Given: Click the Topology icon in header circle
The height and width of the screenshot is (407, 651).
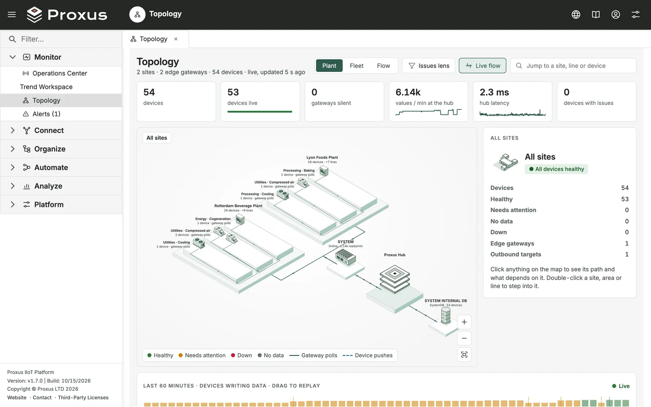Looking at the screenshot, I should coord(137,14).
